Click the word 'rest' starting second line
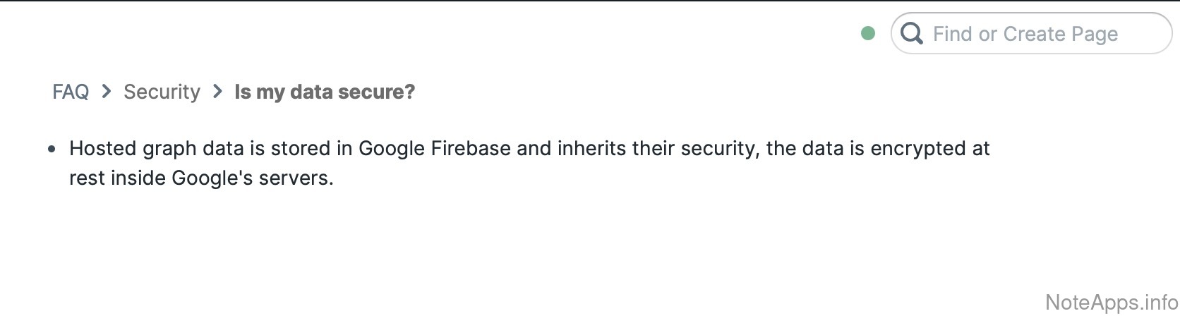The height and width of the screenshot is (316, 1180). (87, 178)
